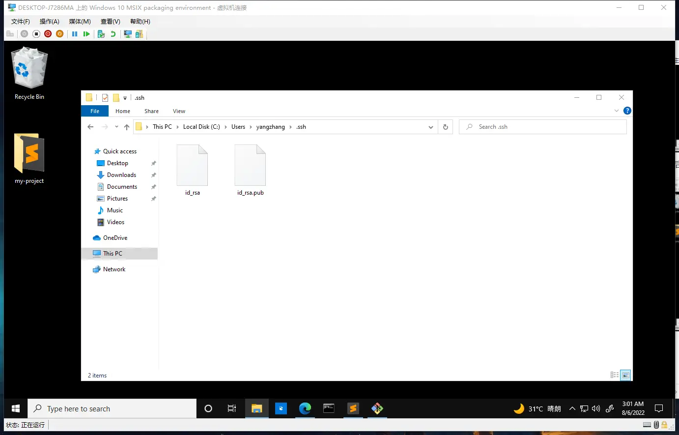
Task: Click the green Revert arrow icon
Action: point(113,34)
